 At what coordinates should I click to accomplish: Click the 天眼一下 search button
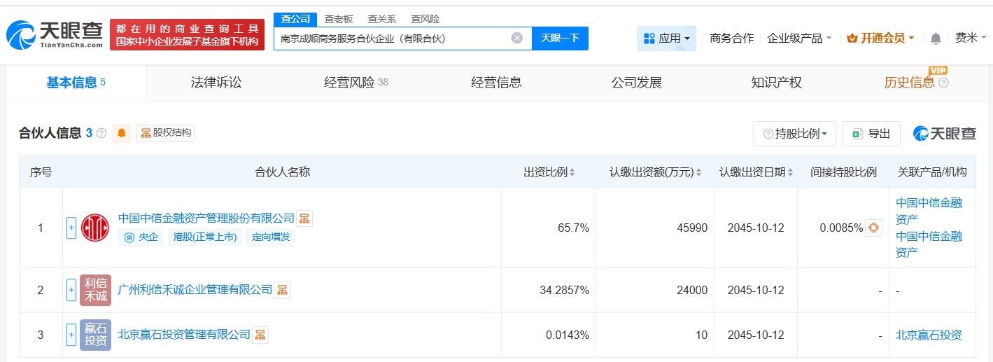[560, 38]
